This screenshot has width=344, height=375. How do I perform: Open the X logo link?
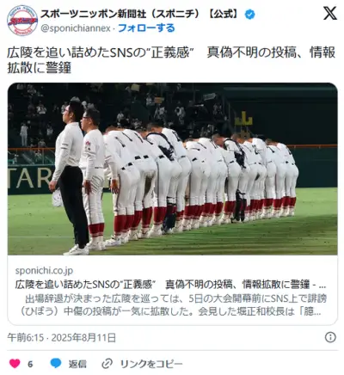tap(330, 13)
